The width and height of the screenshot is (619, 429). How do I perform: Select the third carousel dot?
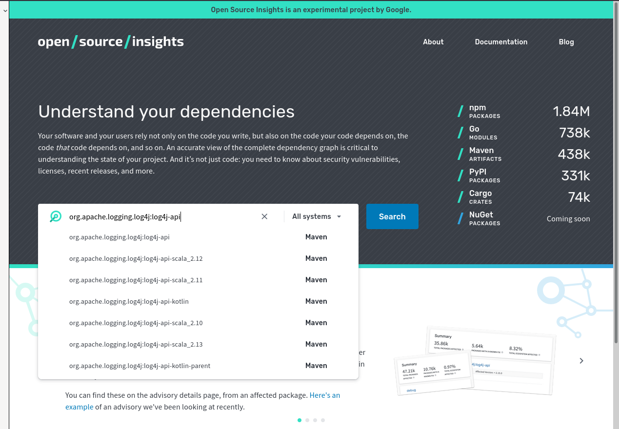pos(315,420)
